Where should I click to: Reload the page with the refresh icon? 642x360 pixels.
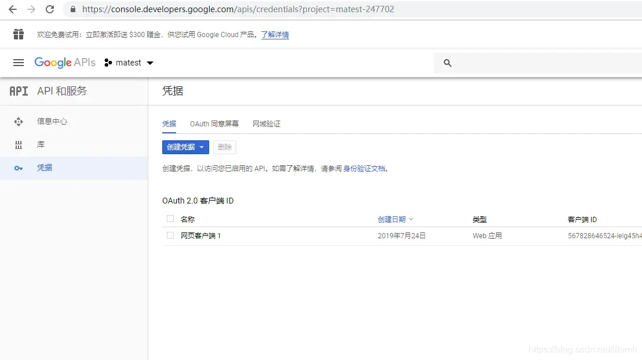(x=50, y=9)
